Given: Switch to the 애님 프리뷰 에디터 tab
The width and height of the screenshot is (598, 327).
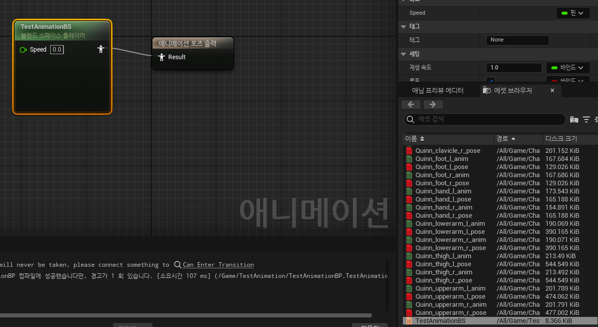Looking at the screenshot, I should click(x=437, y=91).
